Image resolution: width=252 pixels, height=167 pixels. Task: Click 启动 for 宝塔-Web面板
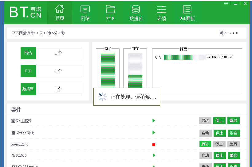[x=205, y=133]
